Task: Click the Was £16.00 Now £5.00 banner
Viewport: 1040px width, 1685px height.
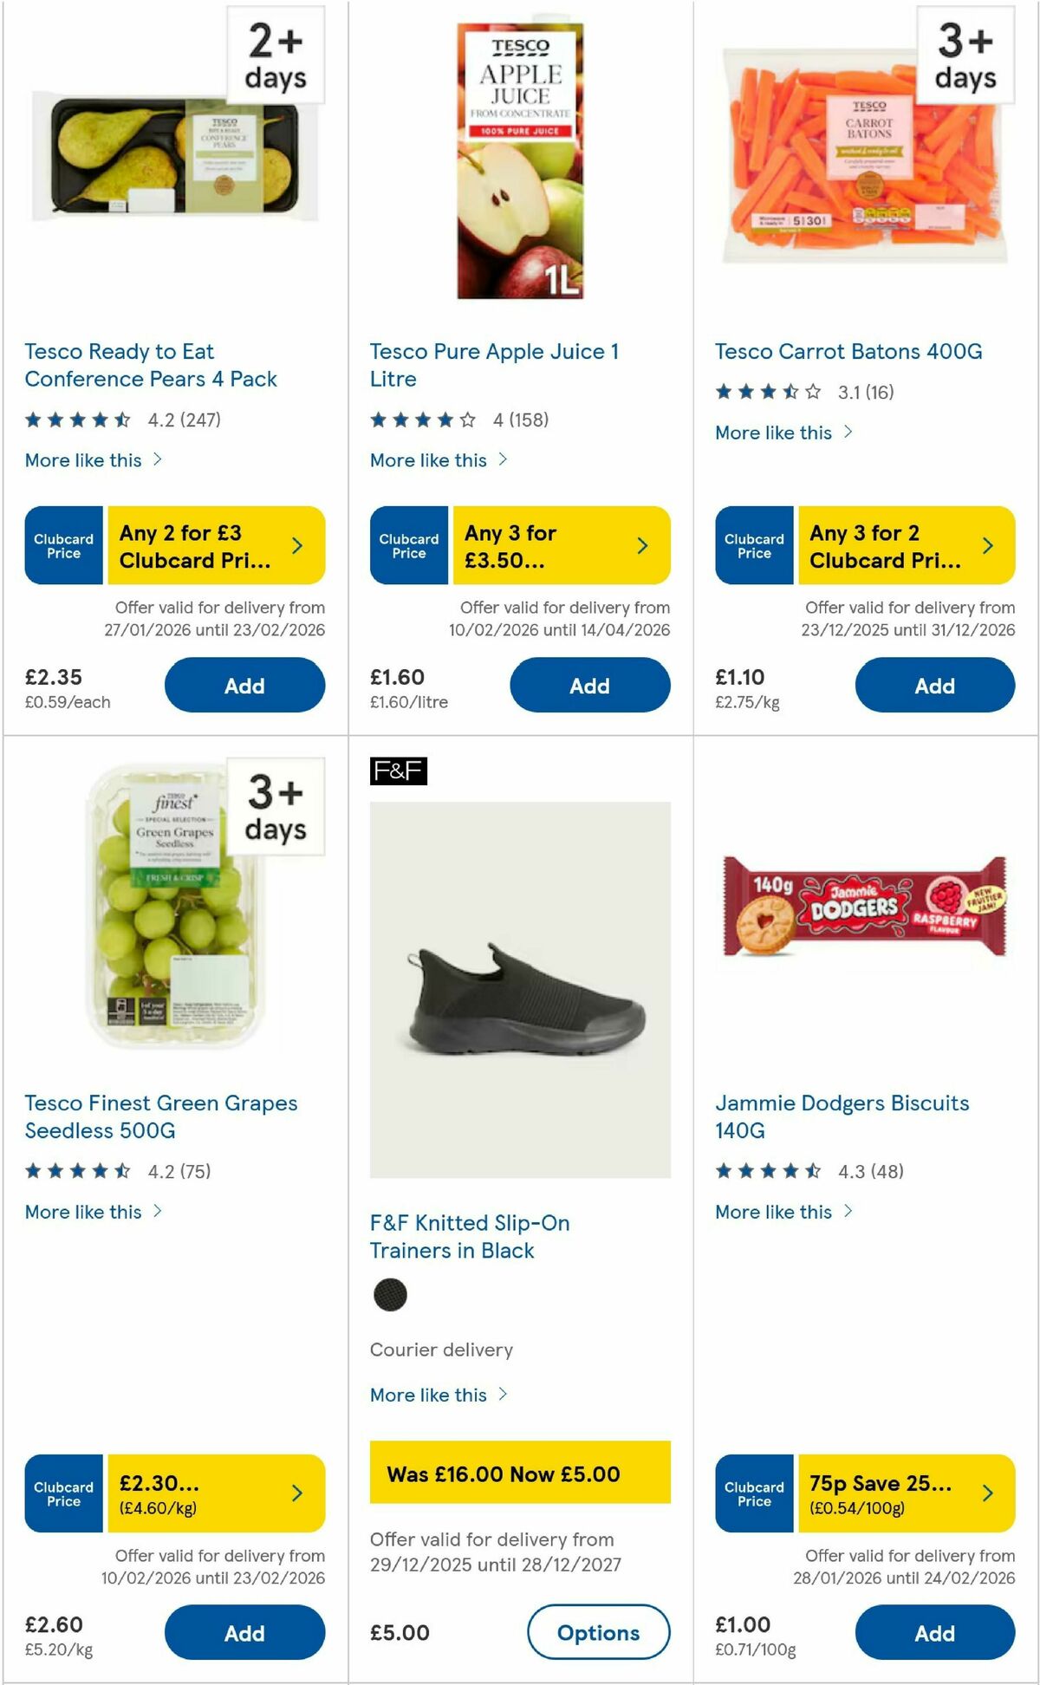Action: pos(521,1474)
